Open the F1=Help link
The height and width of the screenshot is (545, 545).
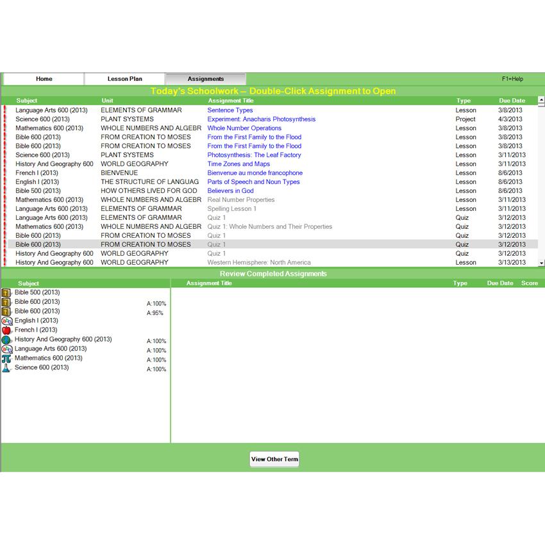(x=512, y=79)
